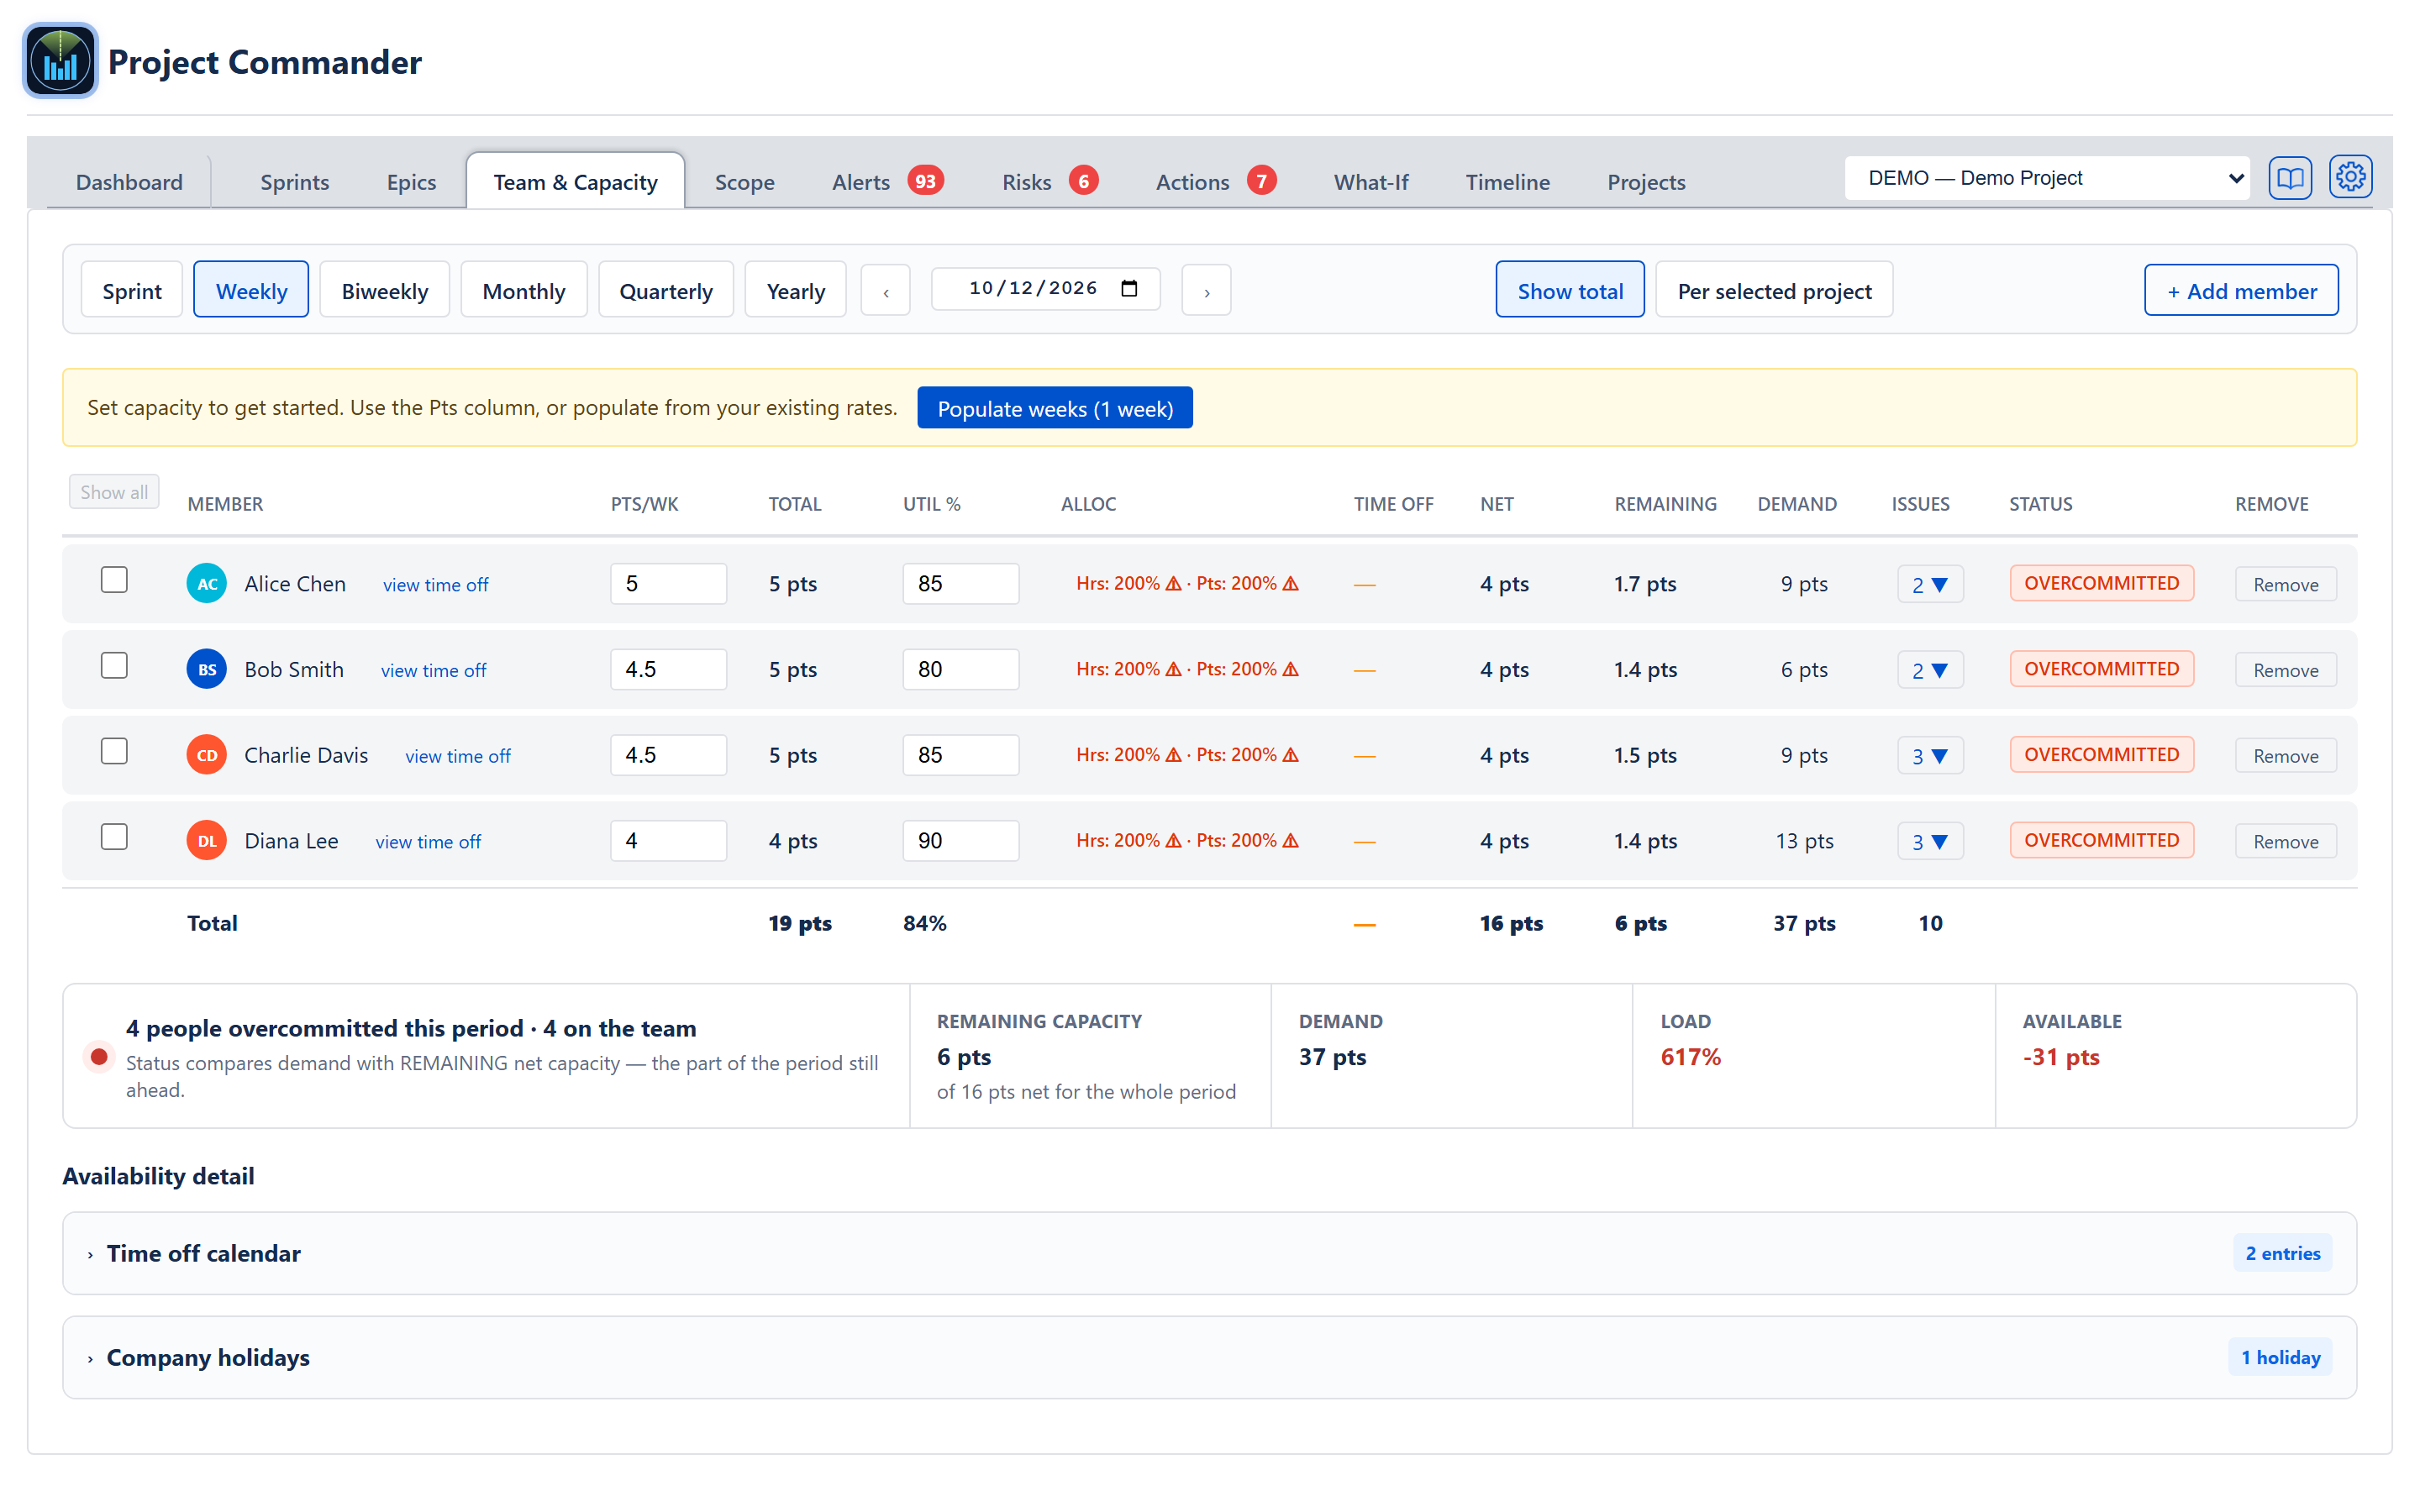Edit Charlie Davis's Util % field
Viewport: 2420px width, 1512px height.
[x=960, y=755]
